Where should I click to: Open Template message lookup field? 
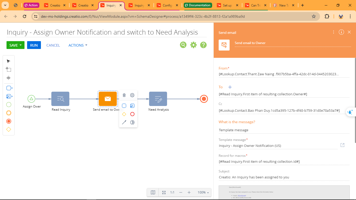(278, 146)
